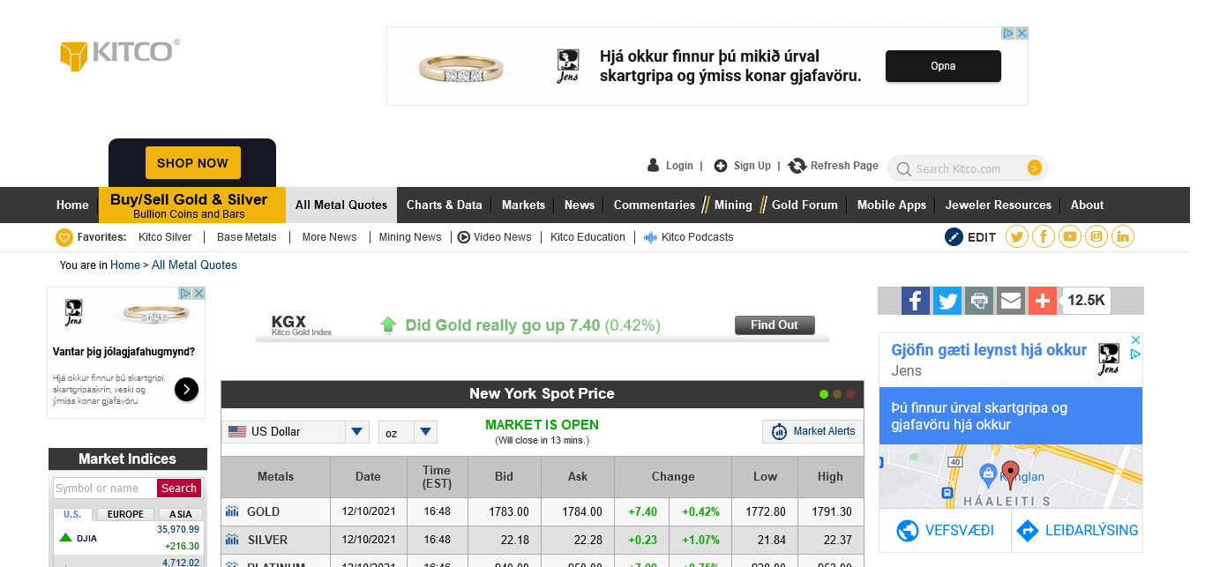Image resolution: width=1205 pixels, height=567 pixels.
Task: Click the green dot in spot price header
Action: pos(824,394)
